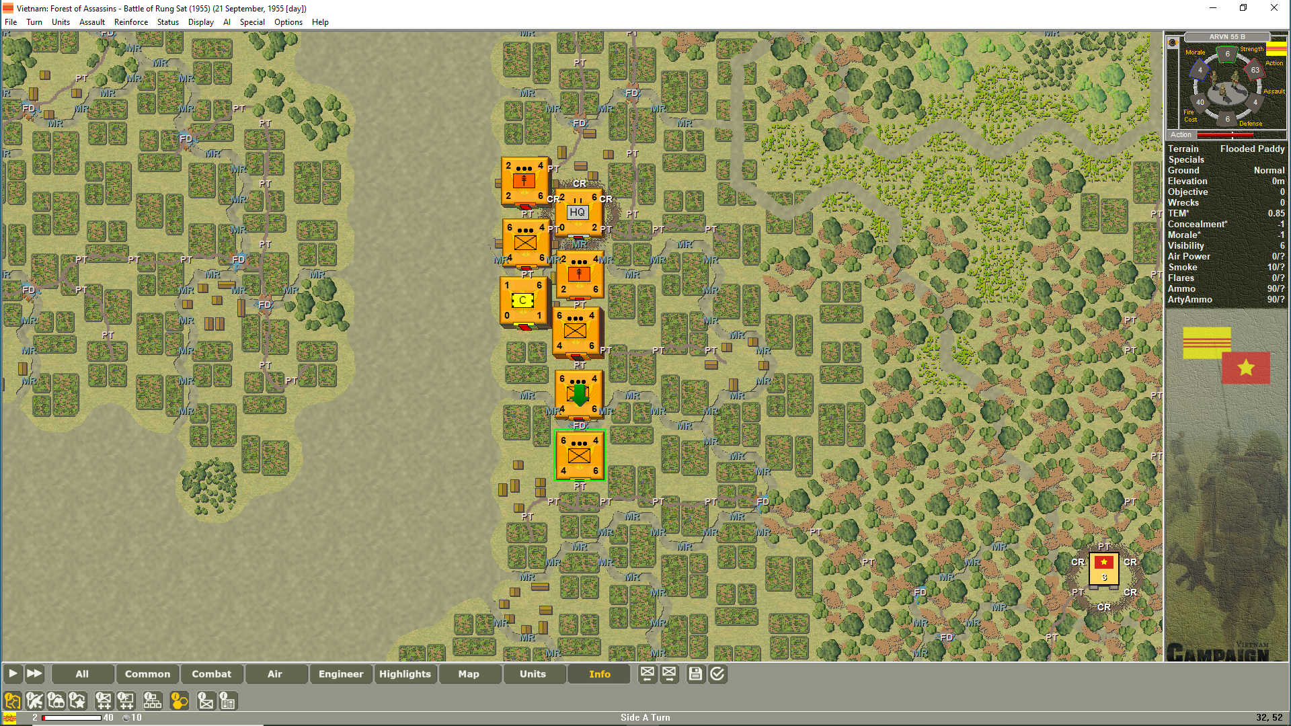Viewport: 1291px width, 726px height.
Task: Open the Special menu
Action: (252, 22)
